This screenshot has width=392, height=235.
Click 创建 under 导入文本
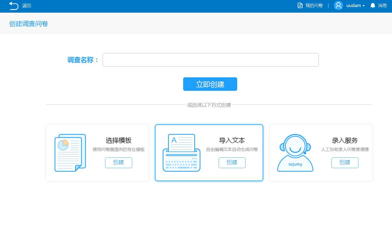coord(232,163)
